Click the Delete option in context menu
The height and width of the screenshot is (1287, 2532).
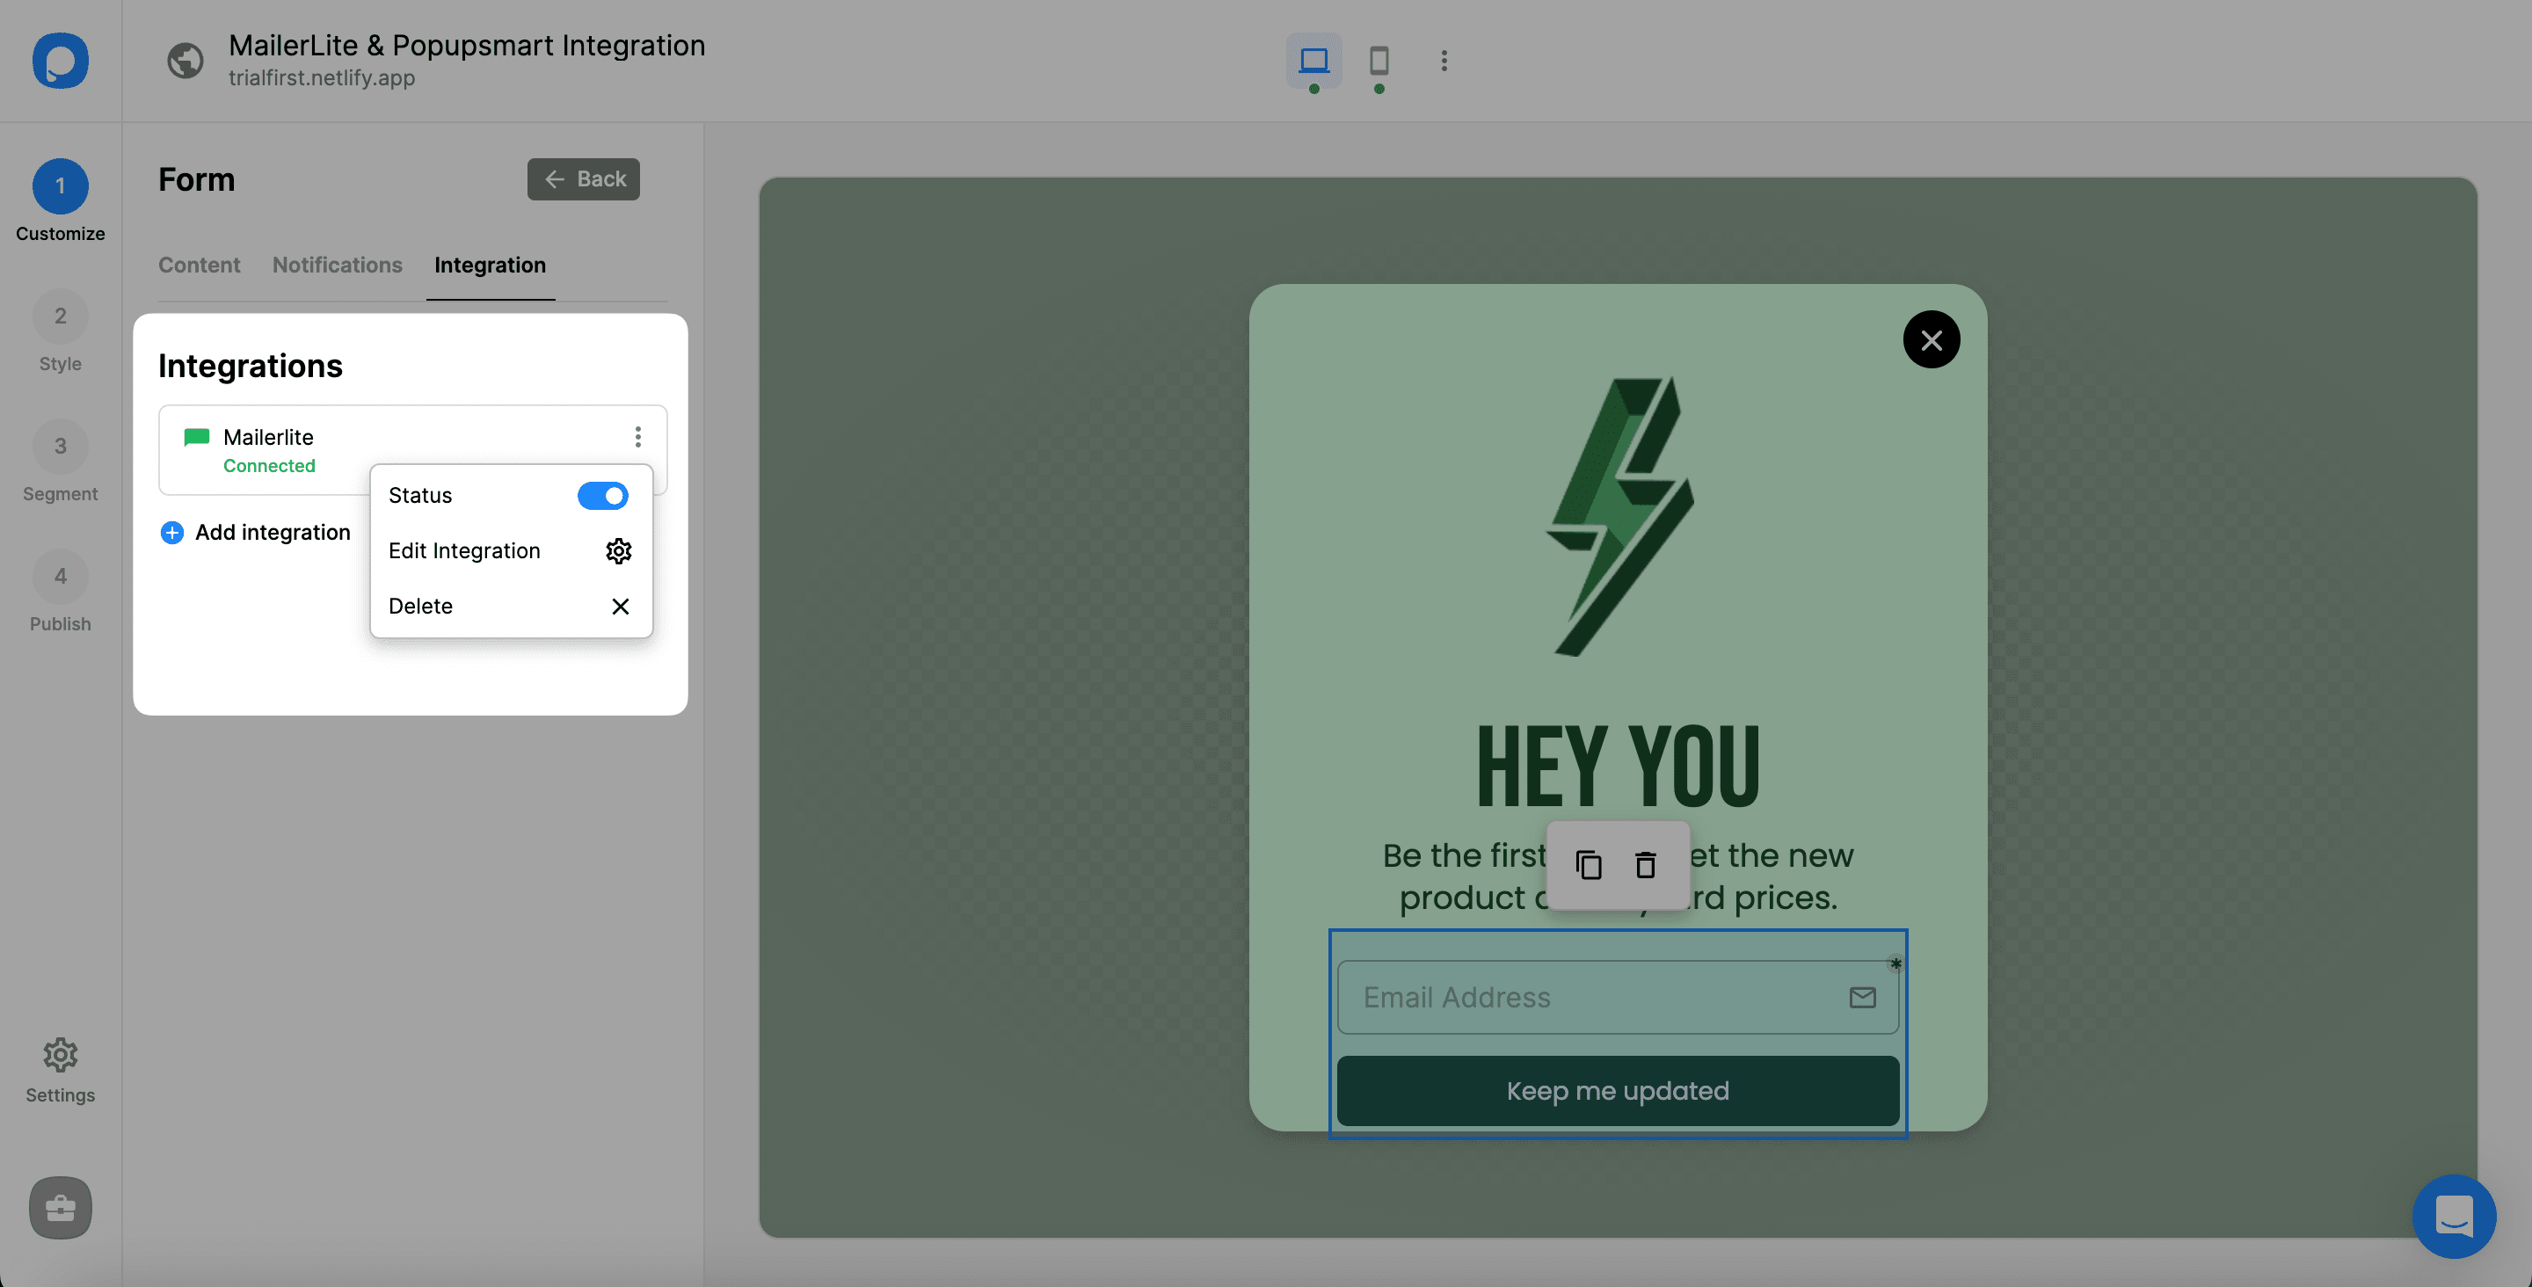click(x=422, y=607)
